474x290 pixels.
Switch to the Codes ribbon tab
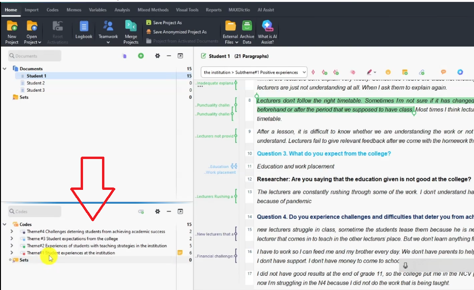[52, 9]
